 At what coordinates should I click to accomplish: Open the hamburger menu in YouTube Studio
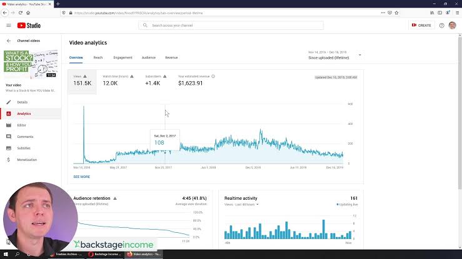click(x=9, y=26)
